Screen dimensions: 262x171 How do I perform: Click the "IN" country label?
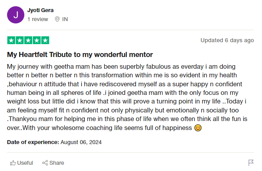(x=65, y=19)
